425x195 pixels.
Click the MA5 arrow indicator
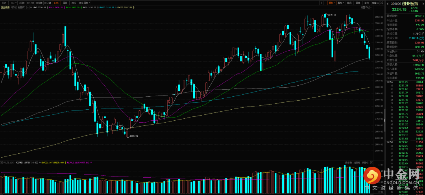pyautogui.click(x=48, y=7)
